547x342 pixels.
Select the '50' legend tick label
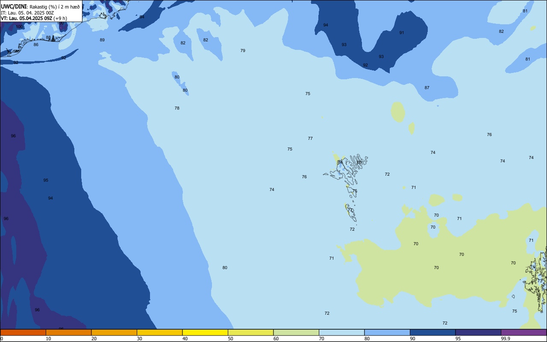point(231,339)
